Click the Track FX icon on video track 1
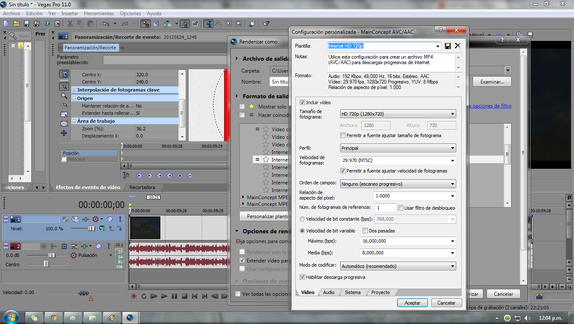This screenshot has width=574, height=324. click(86, 219)
